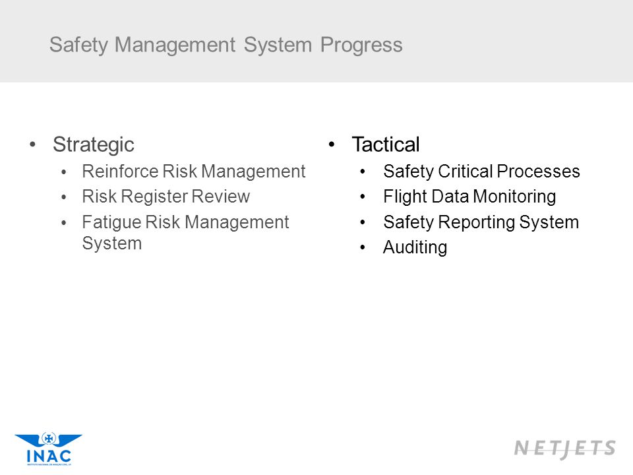Image resolution: width=633 pixels, height=475 pixels.
Task: Click the bullet point before Strategic
Action: click(x=33, y=144)
